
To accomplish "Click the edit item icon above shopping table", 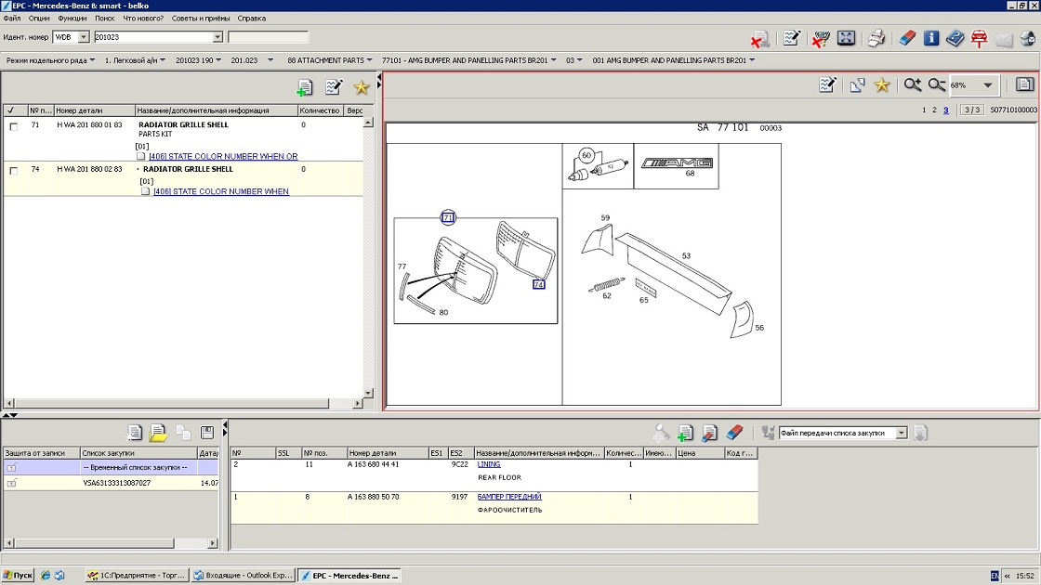I will [710, 433].
